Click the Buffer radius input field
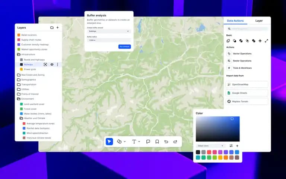Viewport: 286px width, 179px height. pyautogui.click(x=109, y=40)
